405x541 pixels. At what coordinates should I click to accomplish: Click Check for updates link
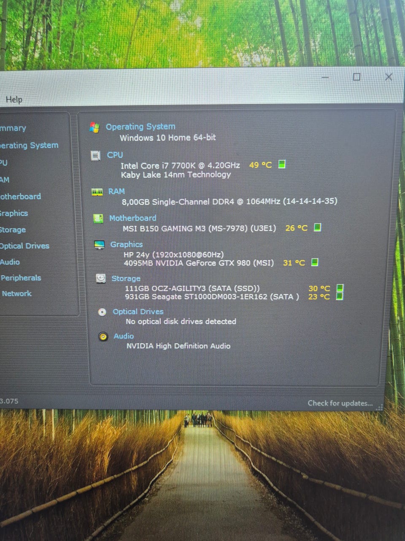click(340, 403)
